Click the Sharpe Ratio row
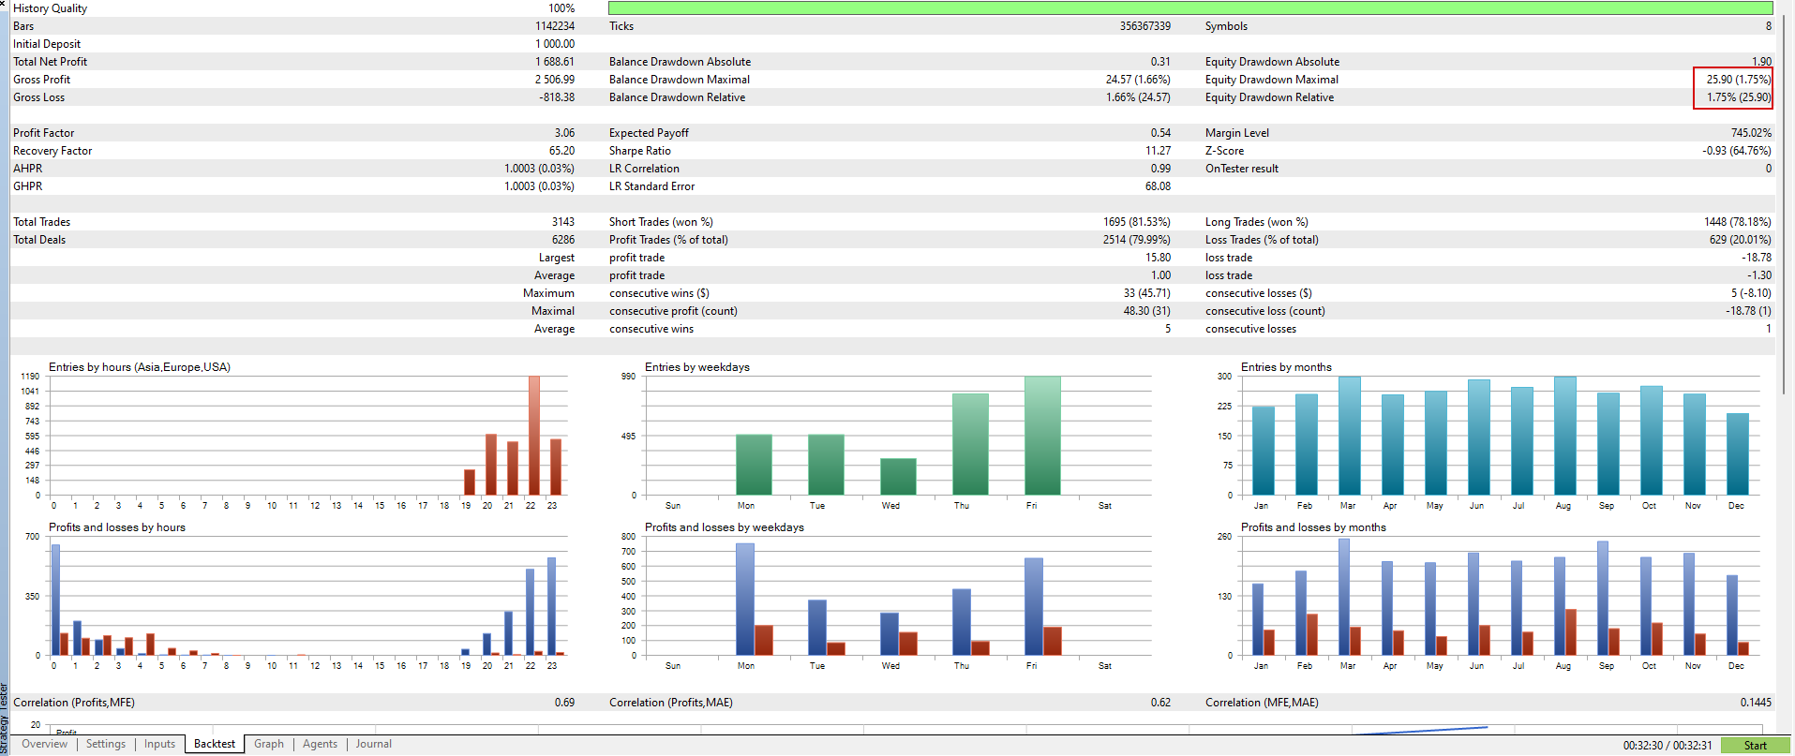Image resolution: width=1795 pixels, height=756 pixels. (890, 151)
